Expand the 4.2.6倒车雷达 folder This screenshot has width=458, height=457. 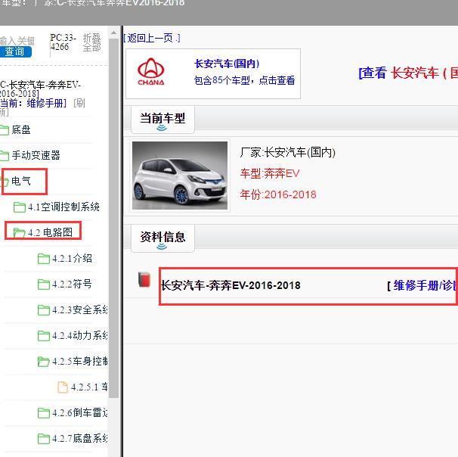(x=80, y=412)
